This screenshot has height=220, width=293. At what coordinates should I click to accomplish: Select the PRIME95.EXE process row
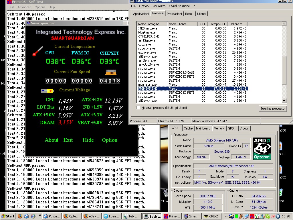coord(193,89)
